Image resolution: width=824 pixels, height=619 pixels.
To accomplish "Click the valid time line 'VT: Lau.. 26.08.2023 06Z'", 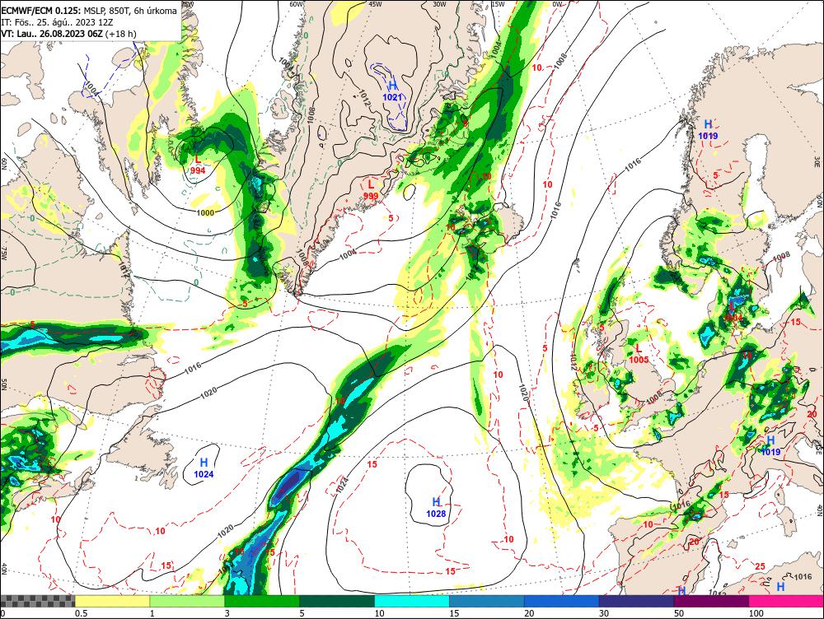I will pos(52,34).
